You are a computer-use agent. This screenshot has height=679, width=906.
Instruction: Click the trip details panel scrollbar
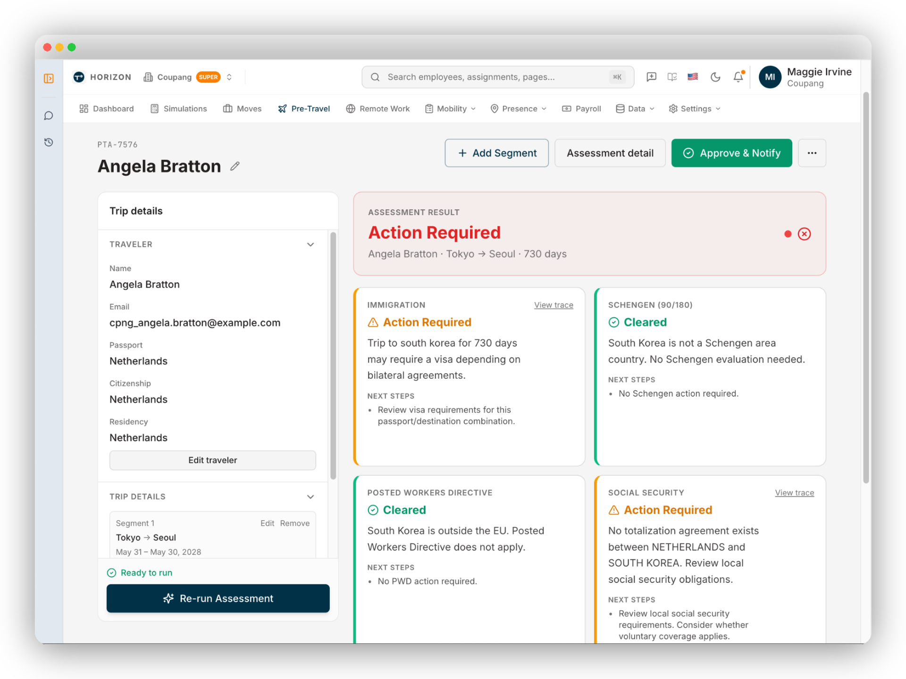[x=333, y=356]
